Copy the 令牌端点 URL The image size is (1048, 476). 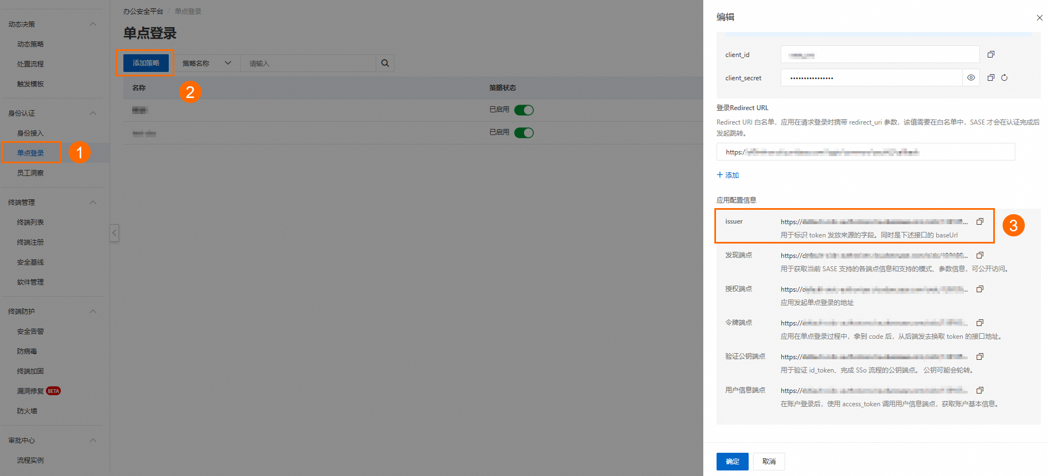[x=980, y=323]
